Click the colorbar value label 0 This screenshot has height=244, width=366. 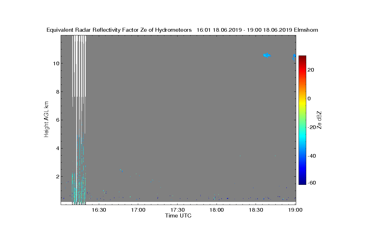pos(310,99)
